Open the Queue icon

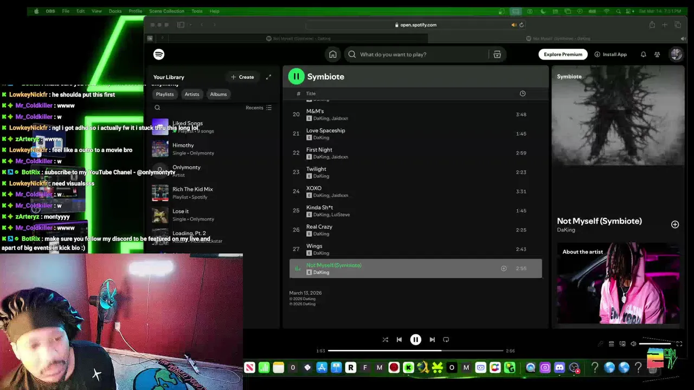point(611,344)
